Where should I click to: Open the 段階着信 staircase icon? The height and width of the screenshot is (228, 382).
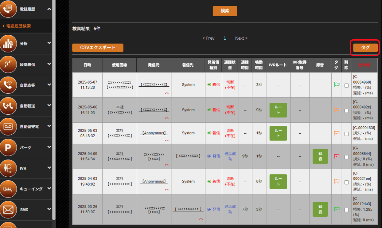[8, 64]
